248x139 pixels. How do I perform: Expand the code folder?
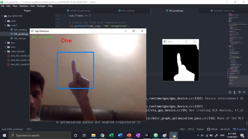5,21
